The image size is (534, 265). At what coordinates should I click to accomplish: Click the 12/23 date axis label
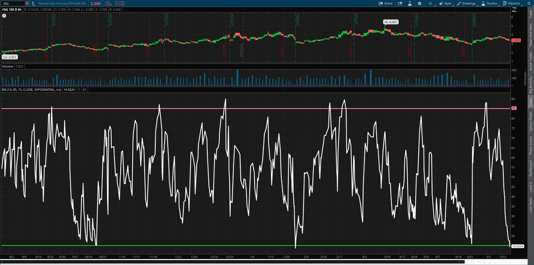pyautogui.click(x=230, y=257)
